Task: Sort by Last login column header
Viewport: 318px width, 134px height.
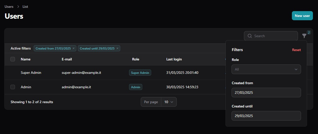Action: 174,59
